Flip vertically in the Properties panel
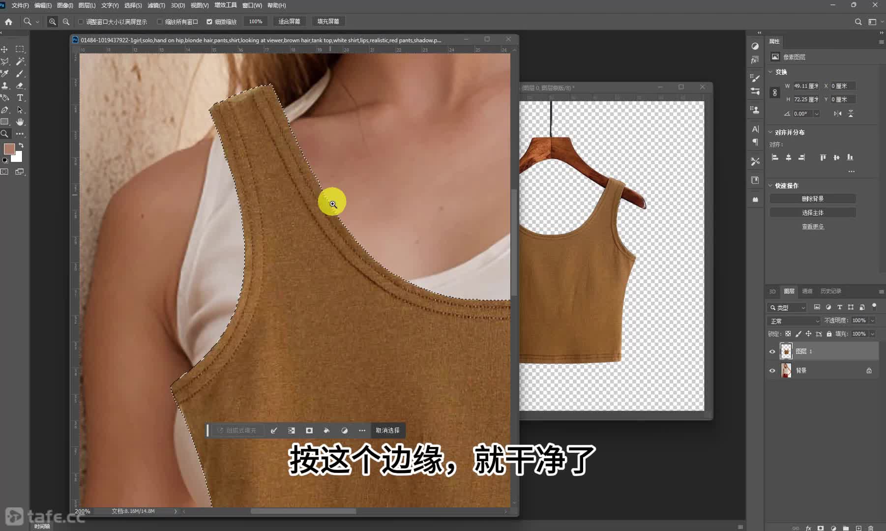Image resolution: width=886 pixels, height=531 pixels. (x=851, y=114)
